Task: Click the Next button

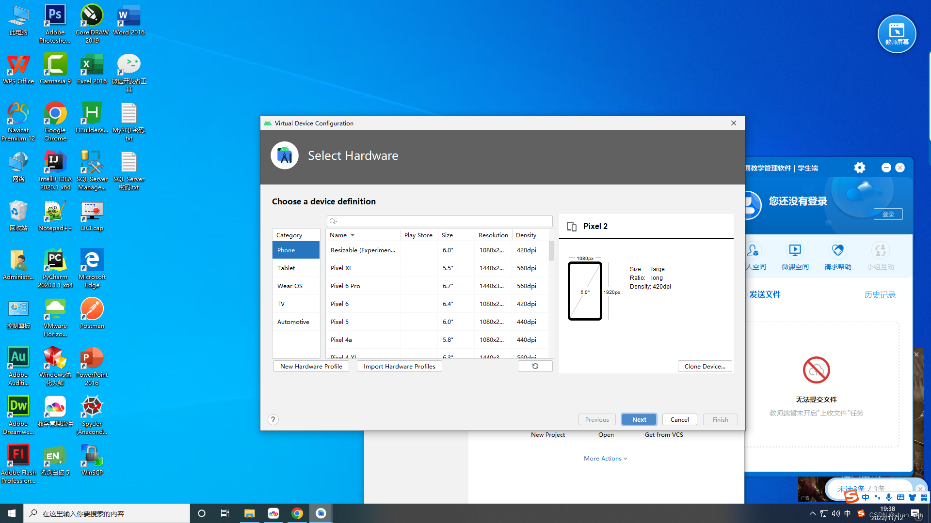Action: click(639, 419)
